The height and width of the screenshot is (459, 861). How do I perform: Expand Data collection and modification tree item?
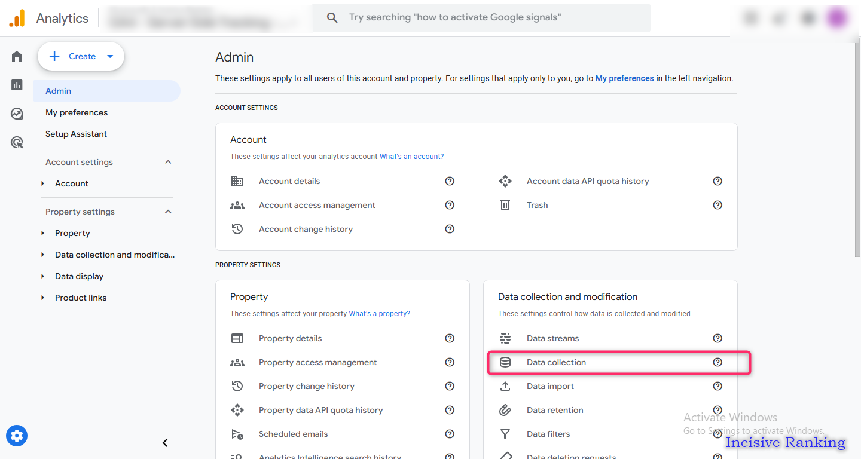pos(42,255)
